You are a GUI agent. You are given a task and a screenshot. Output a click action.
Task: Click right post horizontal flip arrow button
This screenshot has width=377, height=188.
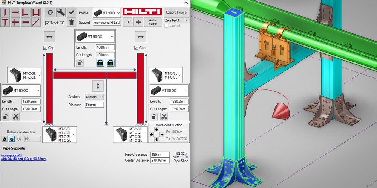coord(140,37)
